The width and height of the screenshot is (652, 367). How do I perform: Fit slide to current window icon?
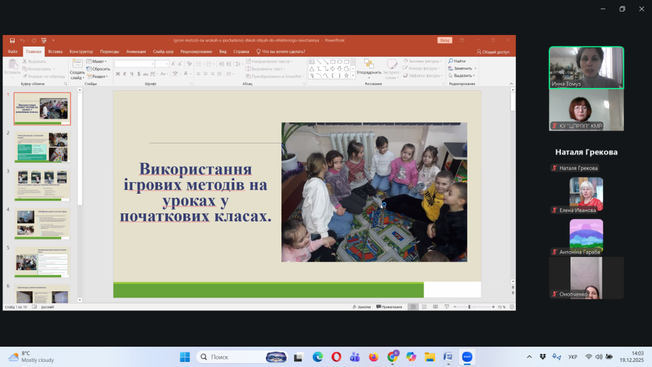tap(511, 306)
